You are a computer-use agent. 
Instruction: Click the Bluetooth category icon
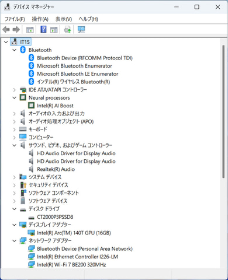click(23, 50)
